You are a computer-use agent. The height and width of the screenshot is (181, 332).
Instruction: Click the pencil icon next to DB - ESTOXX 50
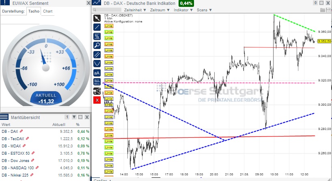point(33,153)
